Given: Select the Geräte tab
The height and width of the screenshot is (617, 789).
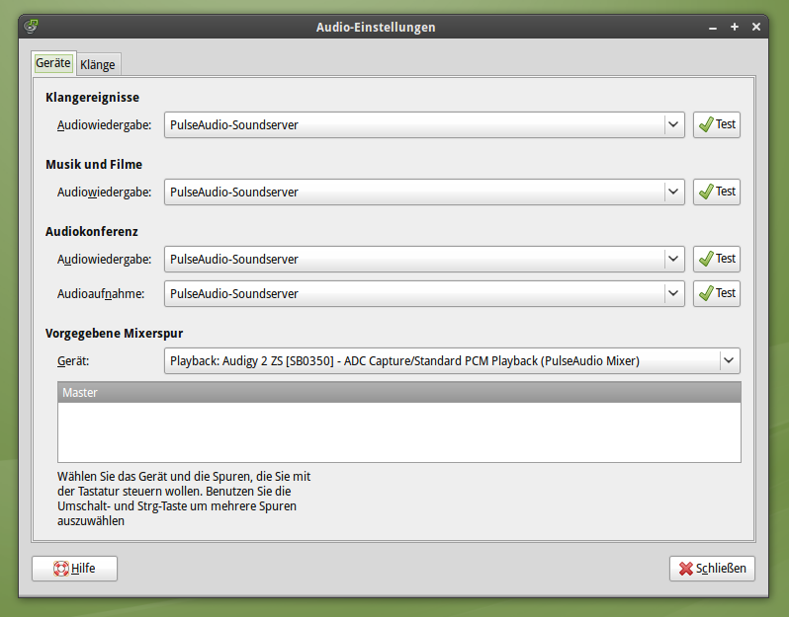Looking at the screenshot, I should 53,63.
